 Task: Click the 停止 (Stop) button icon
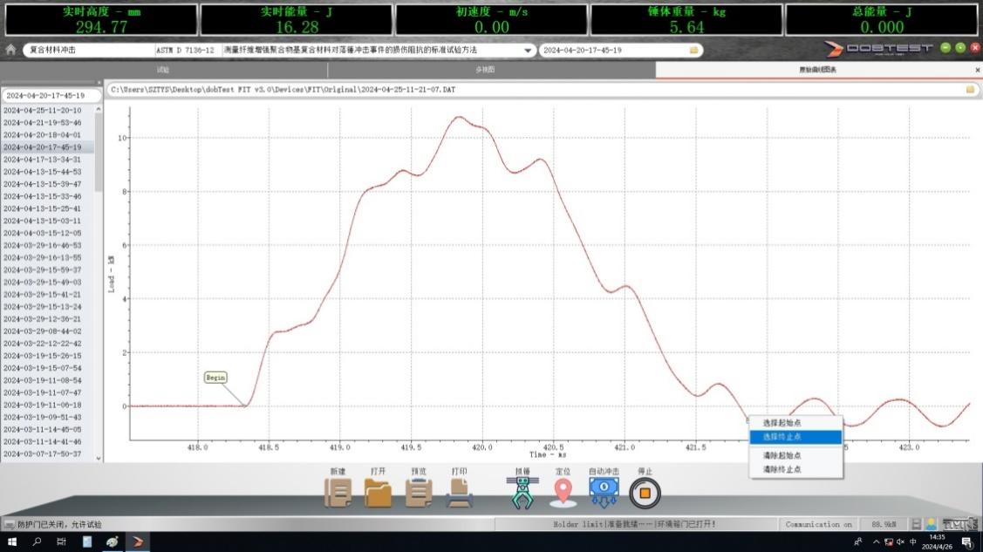[x=645, y=493]
